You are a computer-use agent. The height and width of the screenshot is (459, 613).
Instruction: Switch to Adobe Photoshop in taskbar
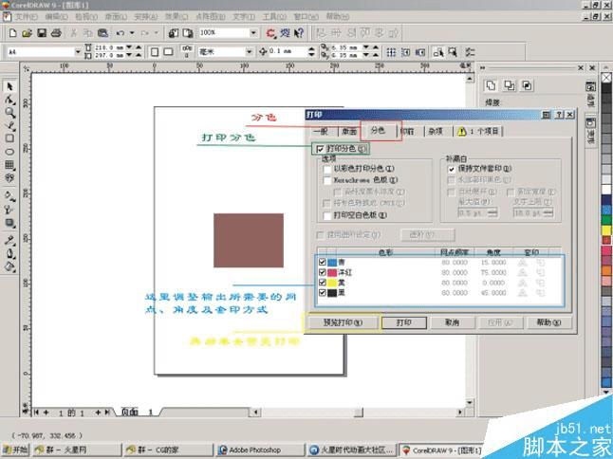click(260, 450)
